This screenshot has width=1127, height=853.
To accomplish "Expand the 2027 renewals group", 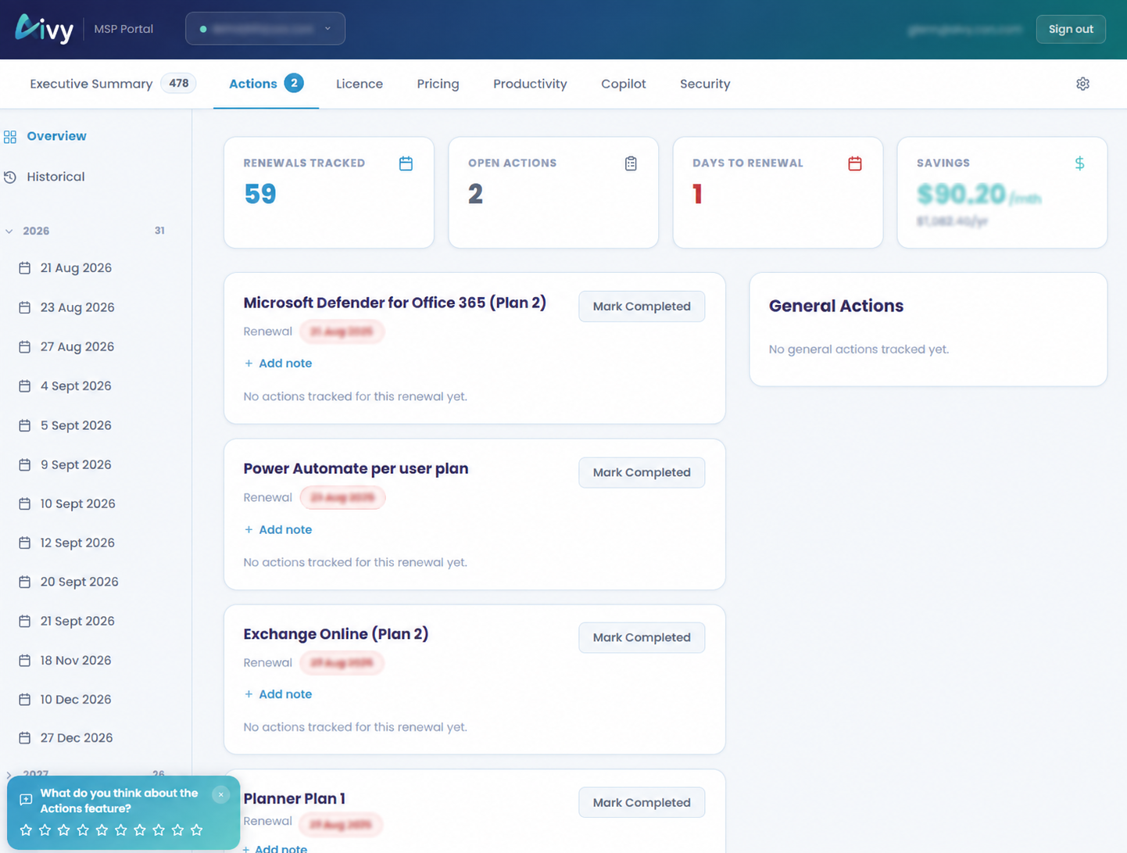I will [9, 775].
